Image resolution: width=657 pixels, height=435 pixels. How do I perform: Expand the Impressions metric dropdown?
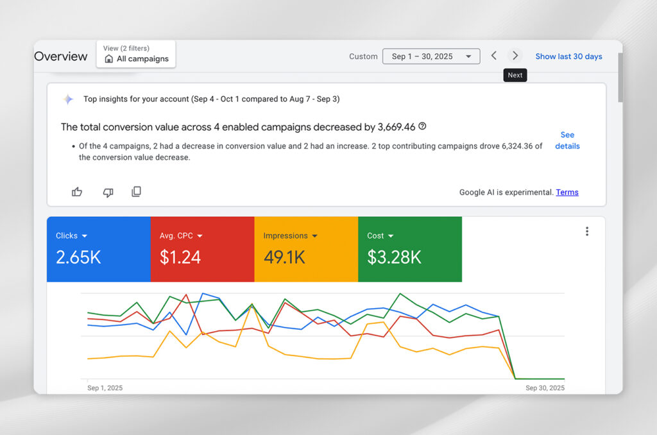click(x=314, y=236)
